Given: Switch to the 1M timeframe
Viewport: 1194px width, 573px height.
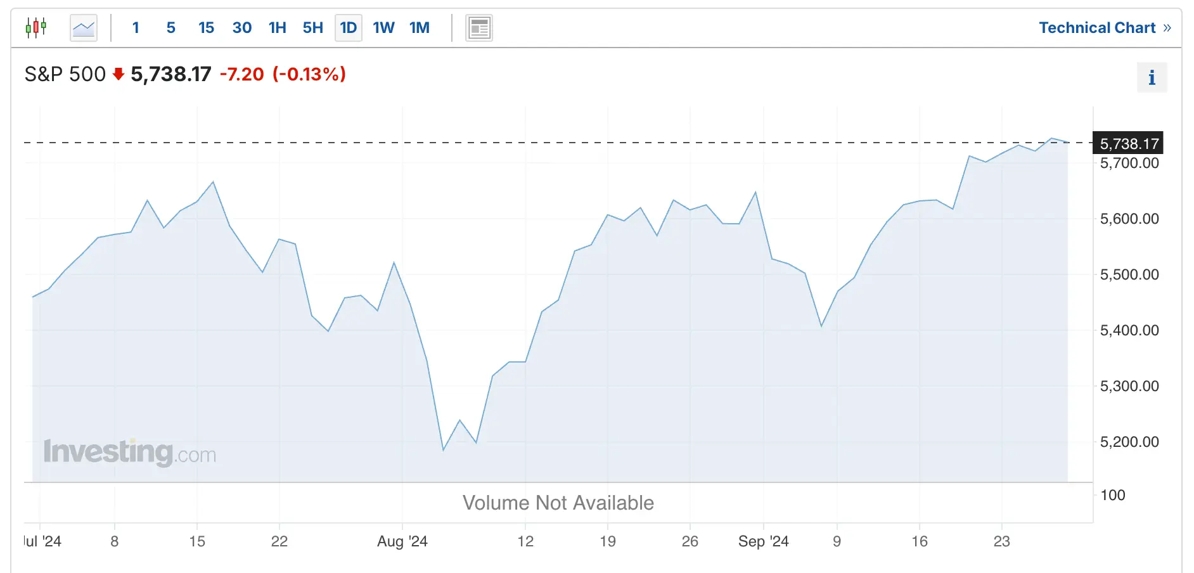Looking at the screenshot, I should [x=420, y=28].
